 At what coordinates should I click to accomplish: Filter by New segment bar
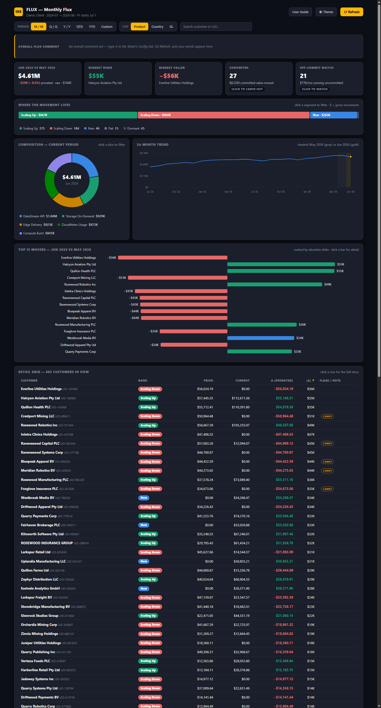point(333,115)
